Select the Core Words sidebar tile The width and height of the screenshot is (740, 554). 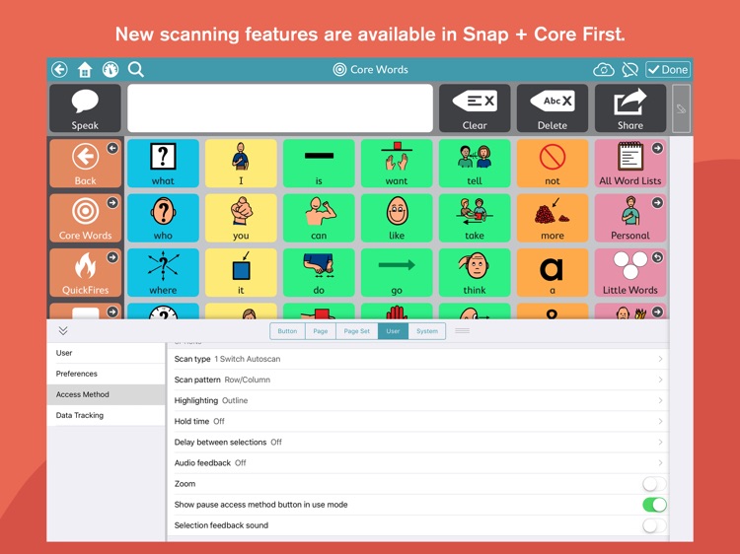pyautogui.click(x=85, y=218)
